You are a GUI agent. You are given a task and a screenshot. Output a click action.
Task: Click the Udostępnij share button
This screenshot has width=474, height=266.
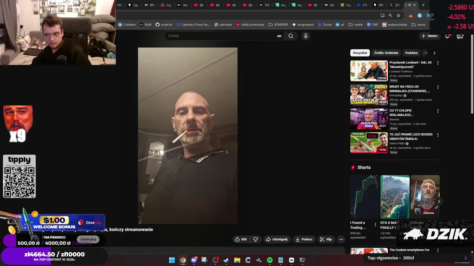tap(277, 239)
